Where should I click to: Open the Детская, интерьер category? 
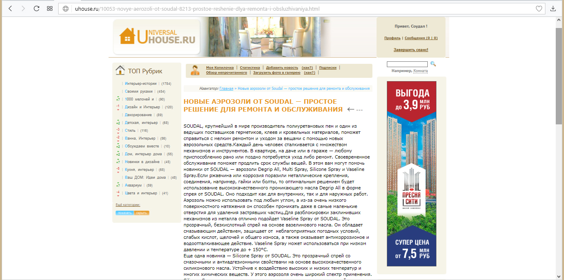pos(141,123)
